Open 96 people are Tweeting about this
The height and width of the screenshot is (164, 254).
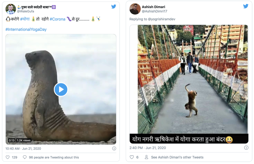tap(54, 157)
